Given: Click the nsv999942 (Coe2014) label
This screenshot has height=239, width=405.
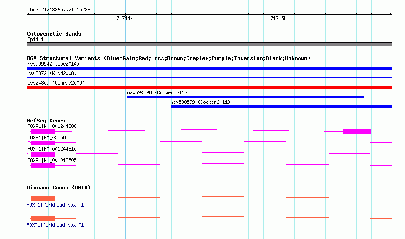Looking at the screenshot, I should [x=53, y=64].
